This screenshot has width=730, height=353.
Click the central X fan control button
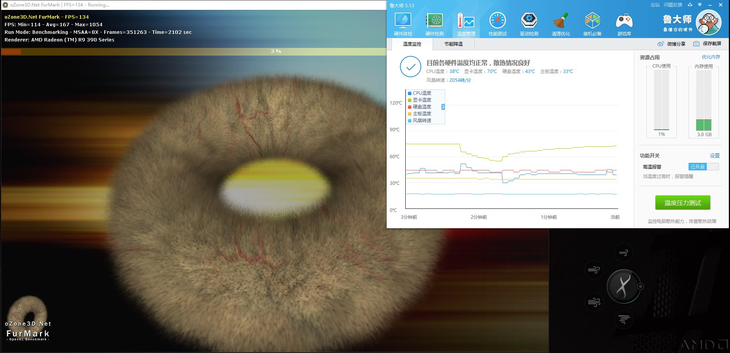coord(624,286)
